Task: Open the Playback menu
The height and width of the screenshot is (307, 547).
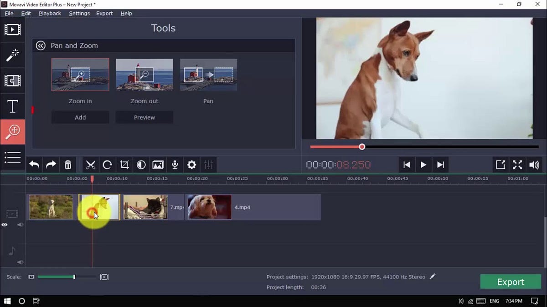Action: coord(50,13)
